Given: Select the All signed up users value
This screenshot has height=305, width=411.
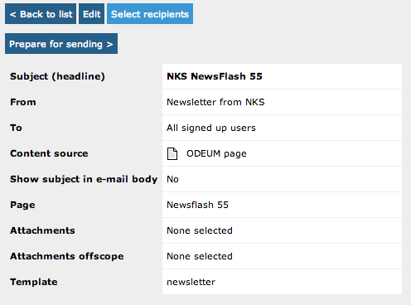Looking at the screenshot, I should [x=211, y=128].
